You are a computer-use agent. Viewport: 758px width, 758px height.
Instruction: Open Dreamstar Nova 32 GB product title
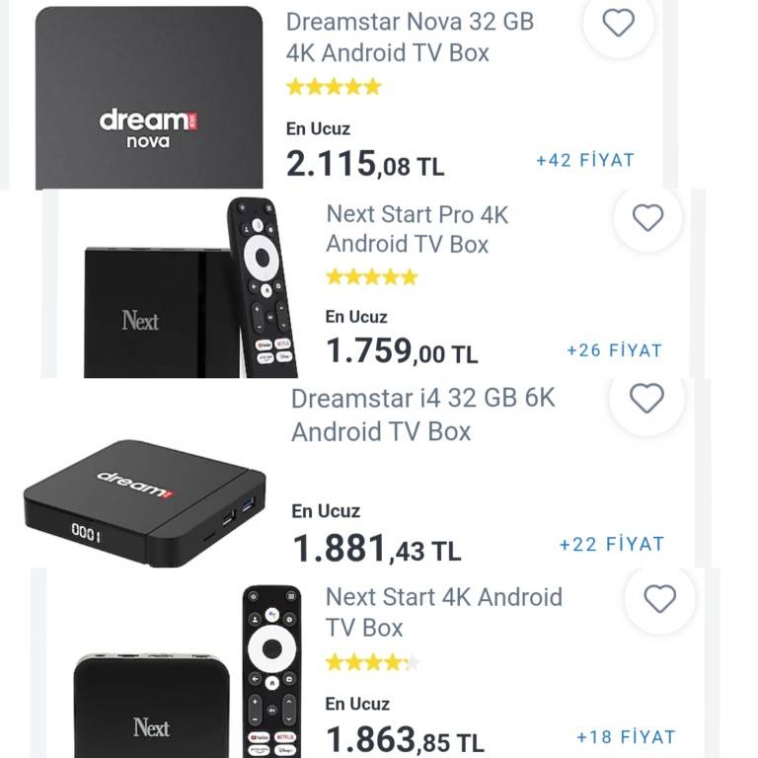pyautogui.click(x=409, y=38)
